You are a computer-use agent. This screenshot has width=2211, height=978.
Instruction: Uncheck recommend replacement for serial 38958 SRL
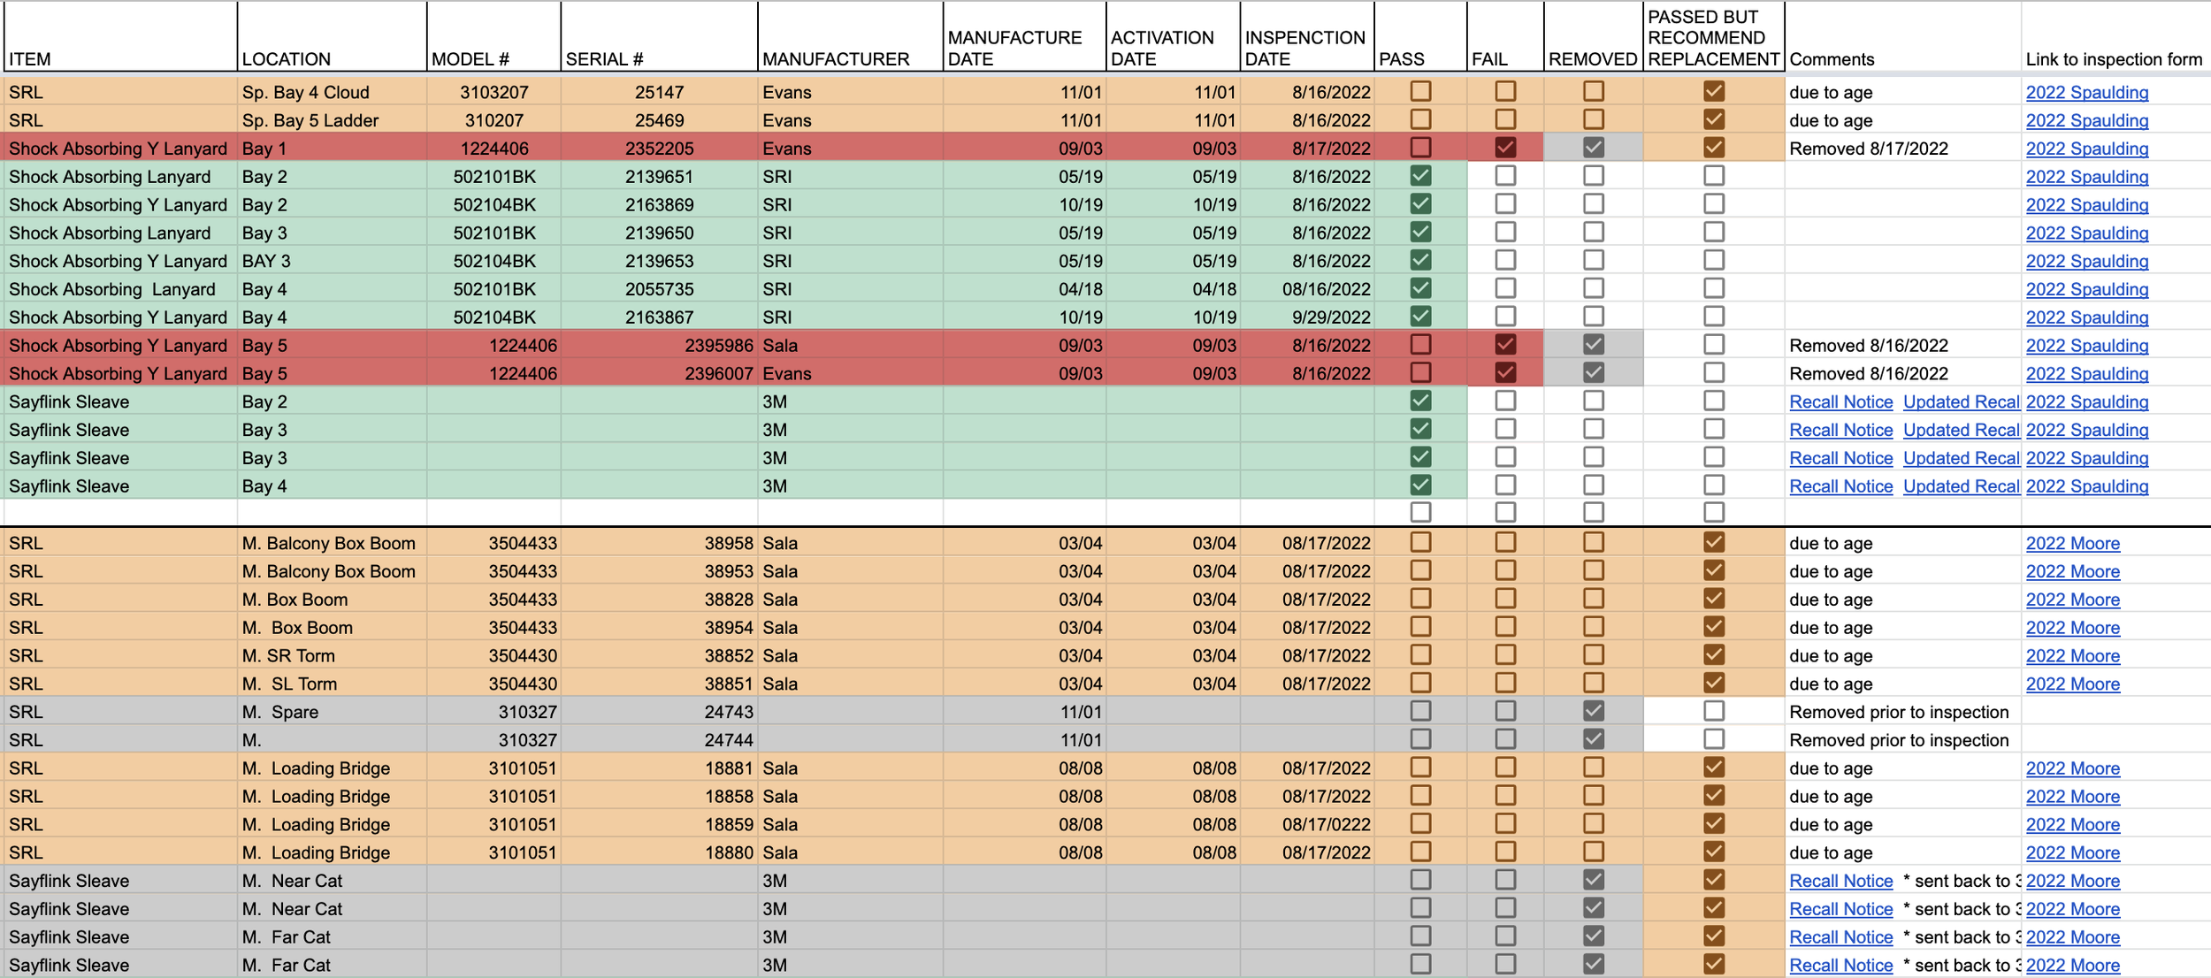pyautogui.click(x=1714, y=542)
